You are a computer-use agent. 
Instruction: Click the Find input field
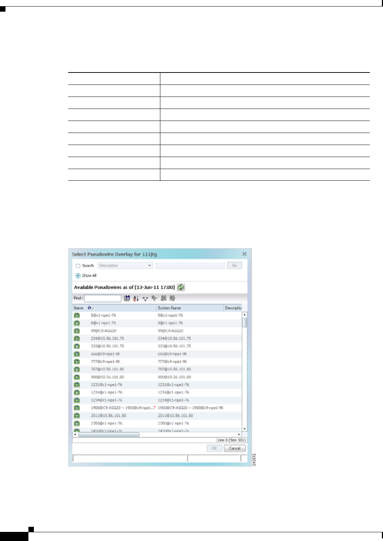coord(103,298)
